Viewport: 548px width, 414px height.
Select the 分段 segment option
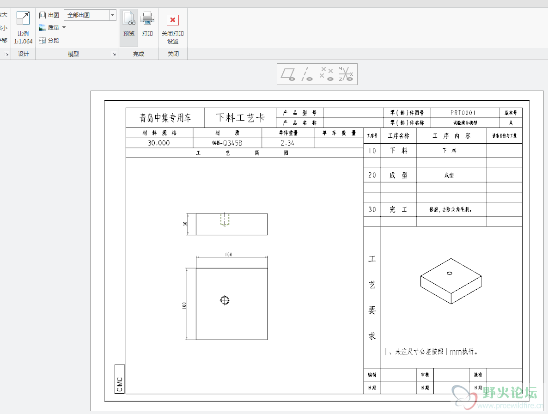point(49,41)
